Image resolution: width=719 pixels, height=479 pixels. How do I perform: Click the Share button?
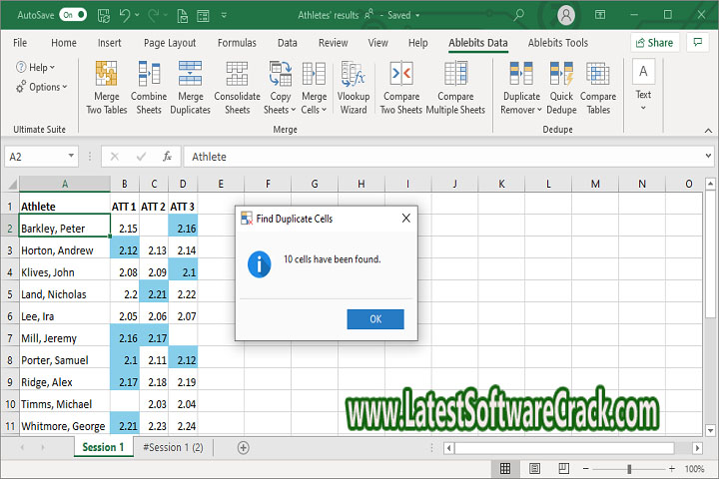click(x=654, y=43)
